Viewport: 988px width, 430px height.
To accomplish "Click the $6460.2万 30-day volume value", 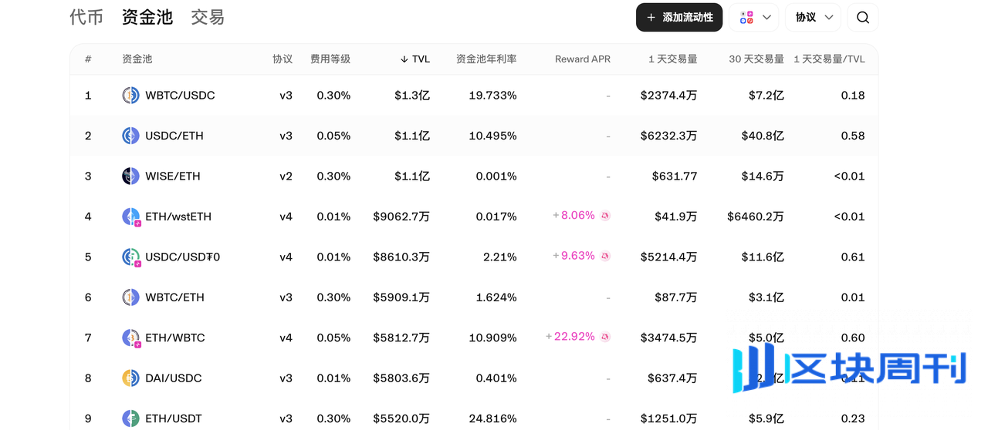I will (756, 217).
